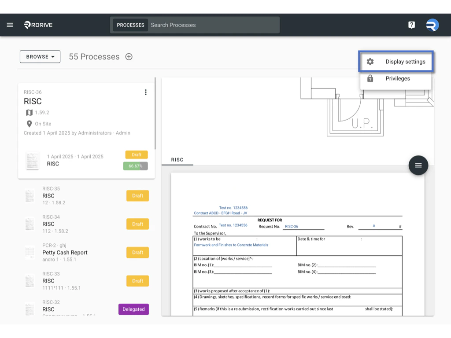
Task: Open the RISC-32 list row title
Action: pyautogui.click(x=48, y=309)
